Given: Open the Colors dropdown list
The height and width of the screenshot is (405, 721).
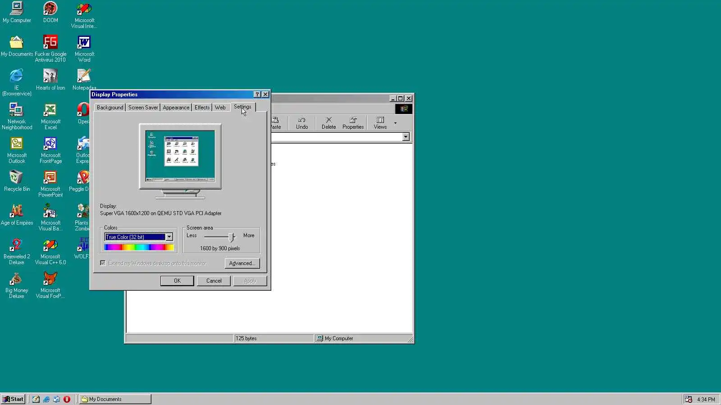Looking at the screenshot, I should tap(169, 237).
